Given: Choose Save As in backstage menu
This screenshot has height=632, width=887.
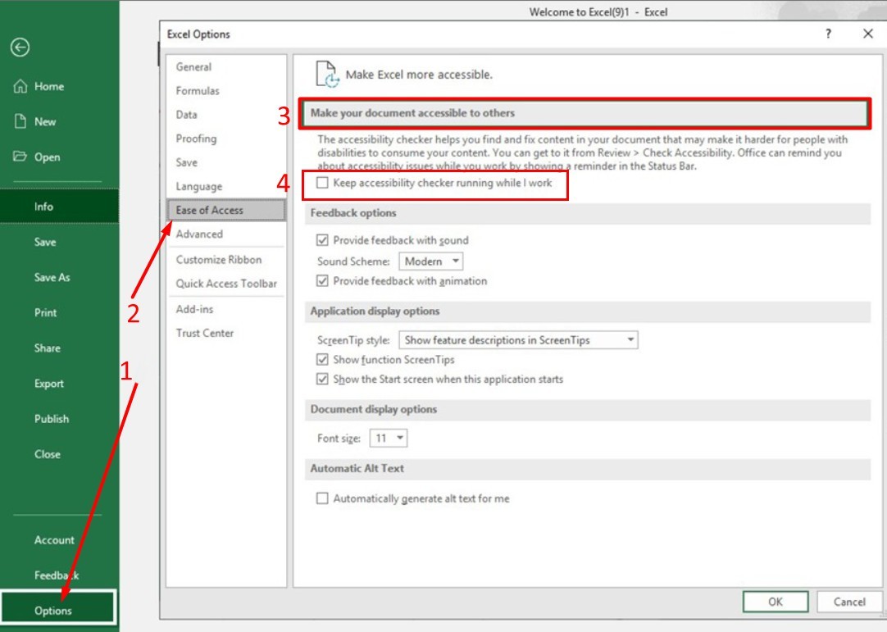Looking at the screenshot, I should tap(59, 277).
